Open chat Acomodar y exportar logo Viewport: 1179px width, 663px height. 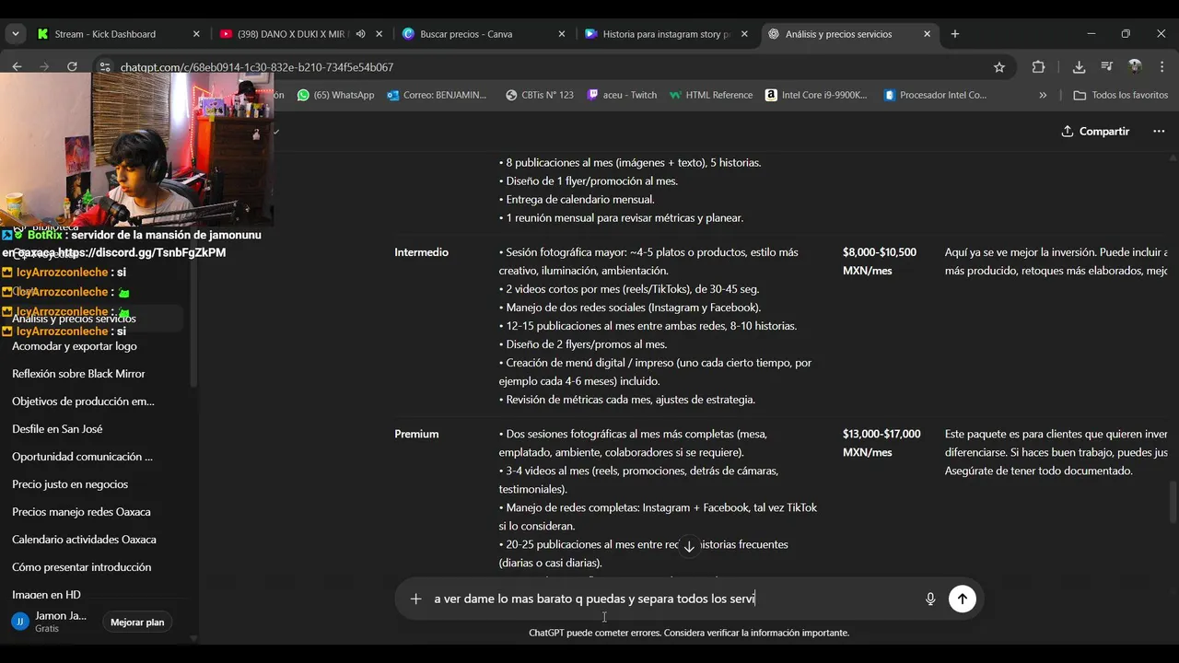point(75,346)
